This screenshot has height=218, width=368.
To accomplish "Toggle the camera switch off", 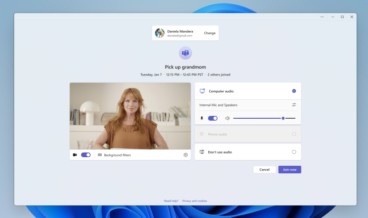I will (x=86, y=155).
